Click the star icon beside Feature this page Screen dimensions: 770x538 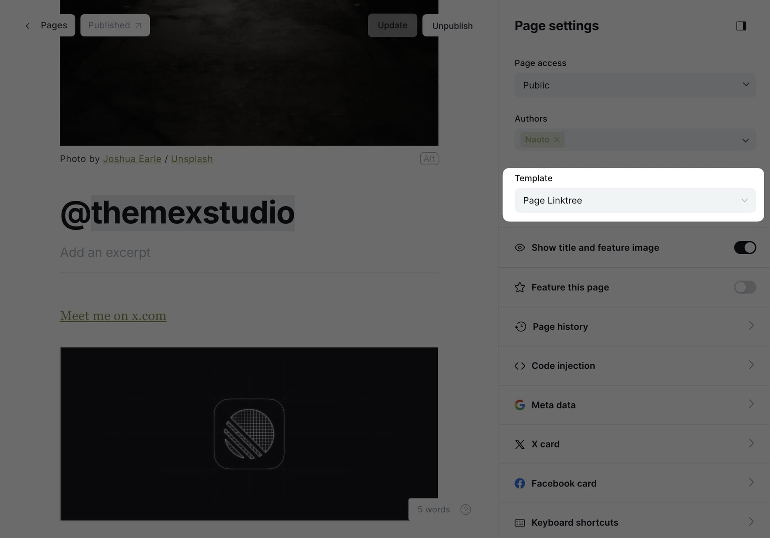(x=520, y=287)
